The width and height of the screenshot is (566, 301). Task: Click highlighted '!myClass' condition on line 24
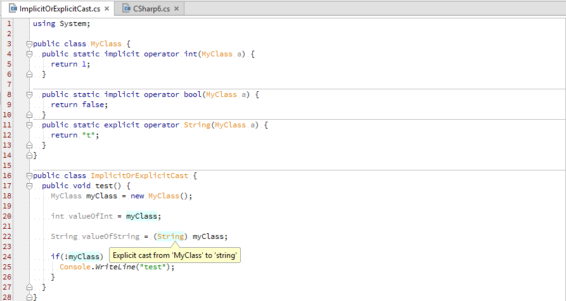click(82, 257)
